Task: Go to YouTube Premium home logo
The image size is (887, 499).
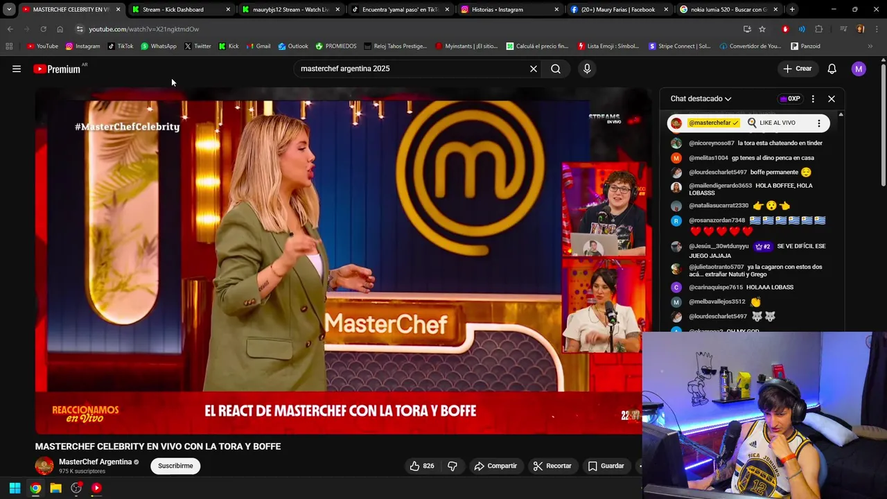Action: (x=57, y=69)
